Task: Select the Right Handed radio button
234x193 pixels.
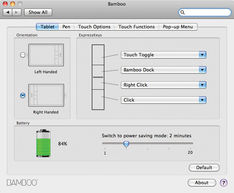Action: click(23, 96)
